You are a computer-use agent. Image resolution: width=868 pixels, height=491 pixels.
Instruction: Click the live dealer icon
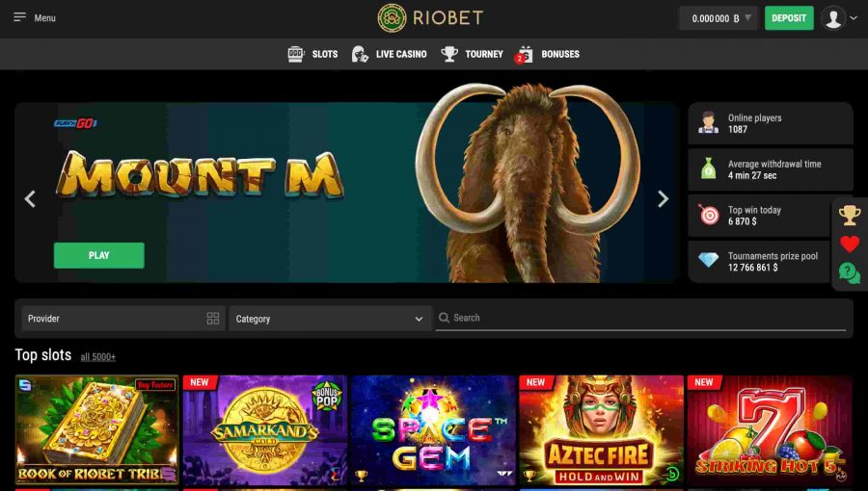360,54
